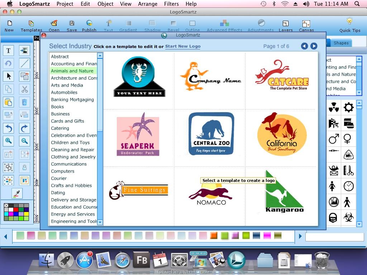The width and height of the screenshot is (367, 275).
Task: Select Automobiles industry
Action: [73, 92]
